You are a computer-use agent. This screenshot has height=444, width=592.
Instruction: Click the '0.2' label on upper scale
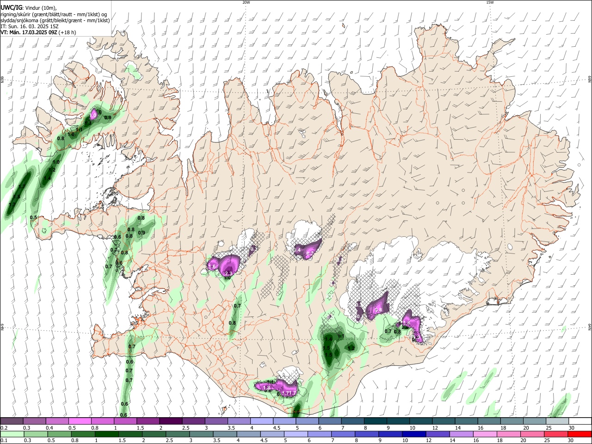(4, 428)
